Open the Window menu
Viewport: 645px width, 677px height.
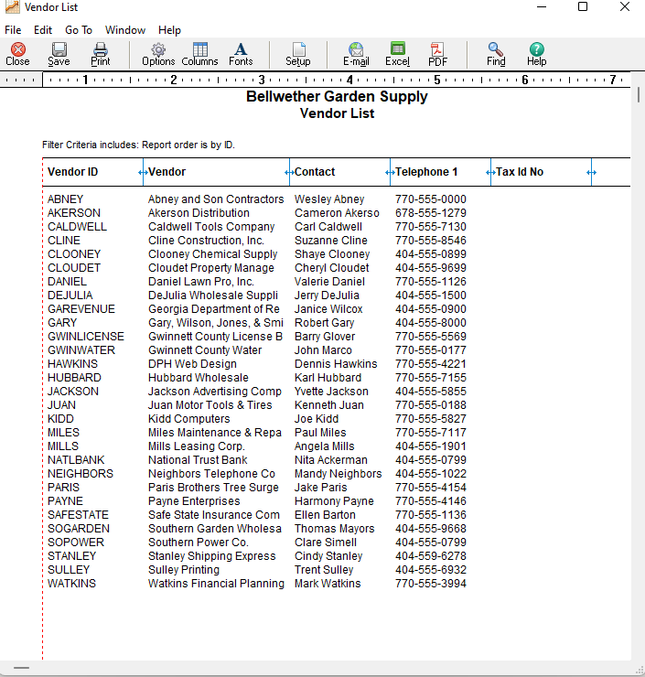[125, 30]
